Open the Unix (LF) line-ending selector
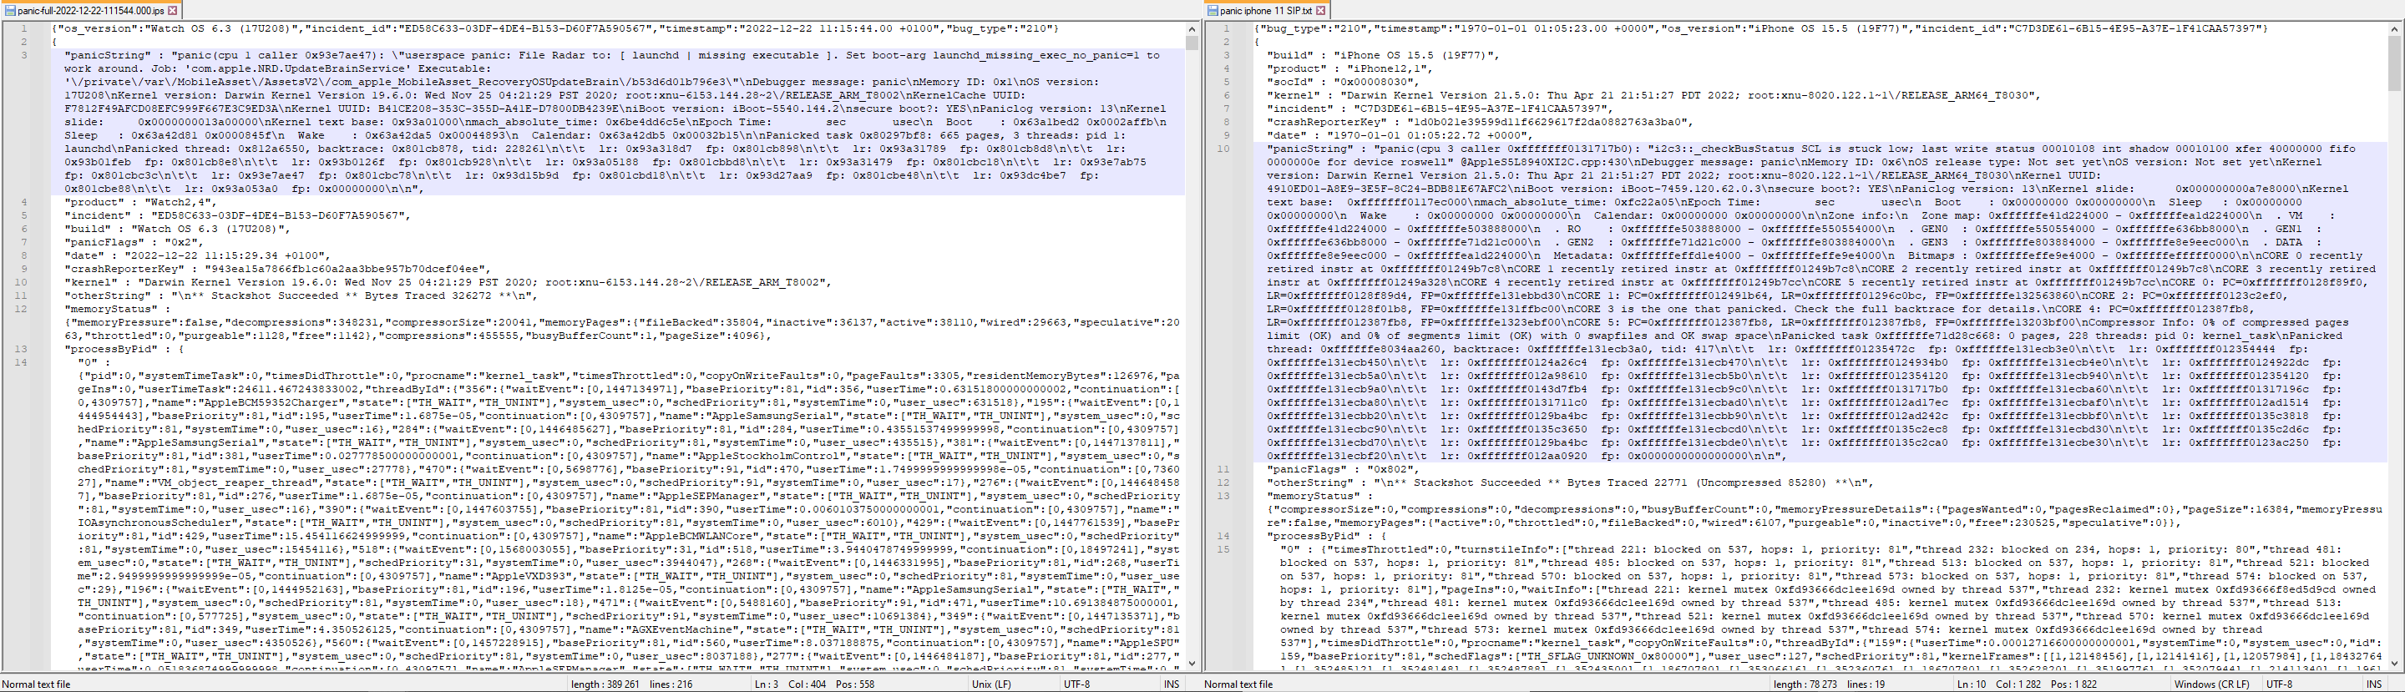 point(991,684)
